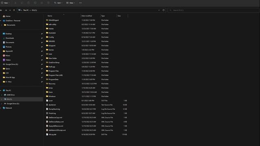260x146 pixels.
Task: Open the address bar history dropdown
Action: [159, 10]
